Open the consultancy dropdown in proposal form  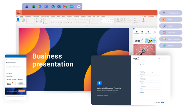tap(150, 80)
